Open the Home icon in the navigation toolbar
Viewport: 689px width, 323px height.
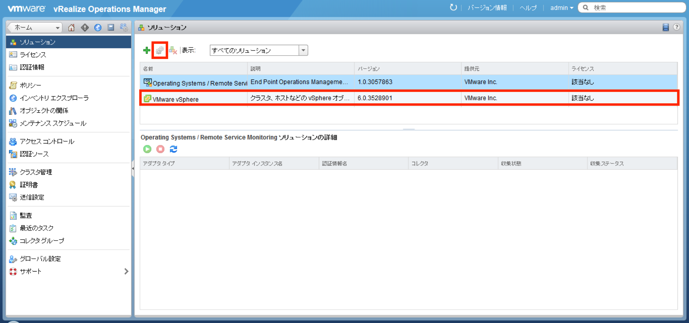(71, 27)
